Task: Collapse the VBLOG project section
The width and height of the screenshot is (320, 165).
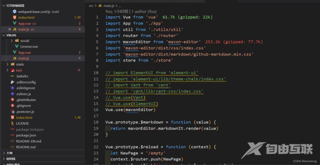Action: click(x=4, y=35)
